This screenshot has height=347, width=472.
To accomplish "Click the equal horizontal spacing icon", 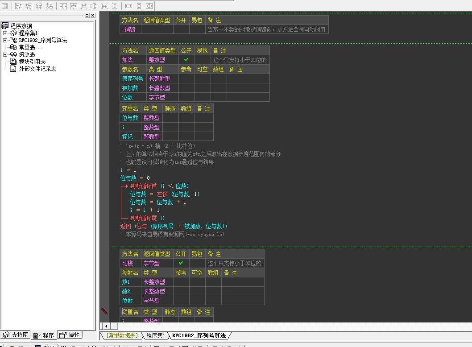I will [x=104, y=6].
